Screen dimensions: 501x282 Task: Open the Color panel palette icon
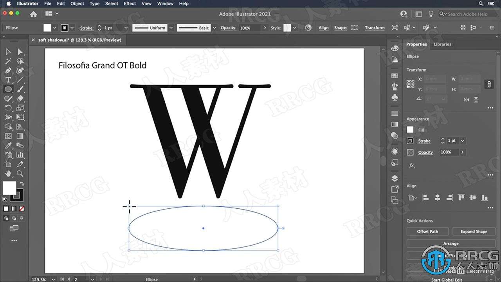(x=395, y=48)
